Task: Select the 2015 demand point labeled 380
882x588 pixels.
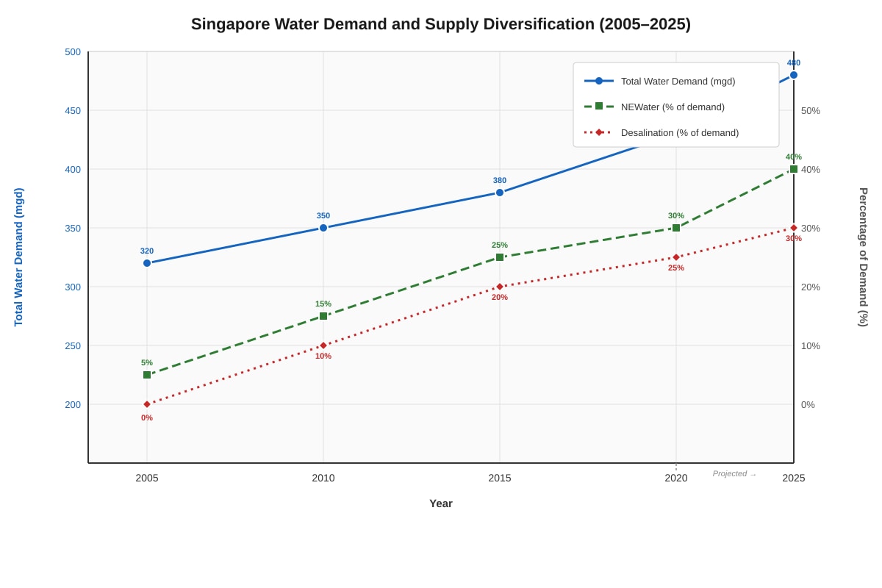Action: tap(500, 193)
